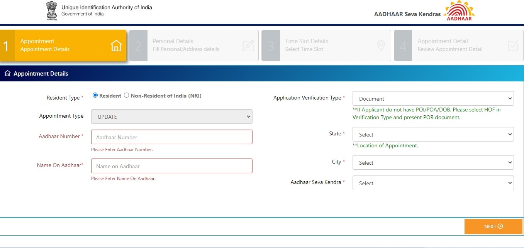Focus the Aadhaar Number input field
The height and width of the screenshot is (248, 524).
[171, 137]
